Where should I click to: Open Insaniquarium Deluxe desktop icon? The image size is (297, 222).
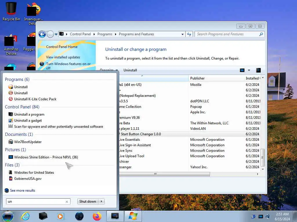click(x=34, y=13)
